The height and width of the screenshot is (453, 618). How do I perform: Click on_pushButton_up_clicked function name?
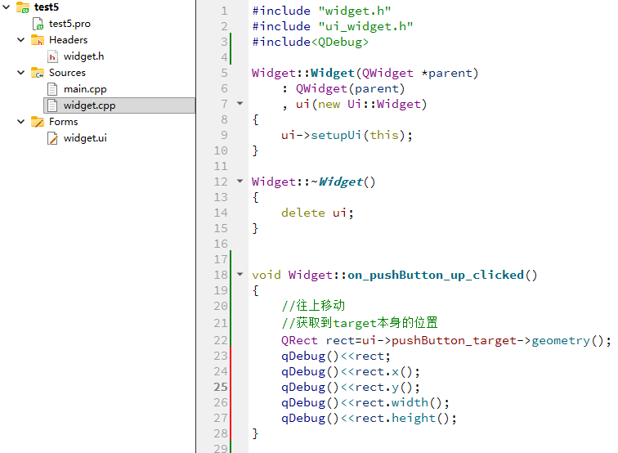436,275
